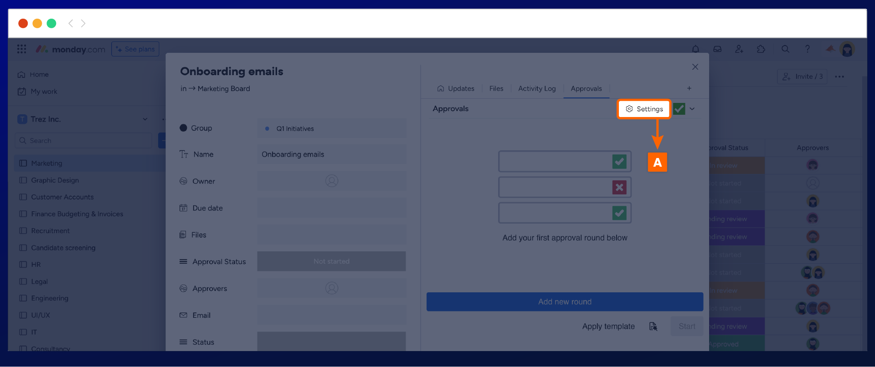Click the Add new round button
The image size is (875, 367).
(565, 302)
